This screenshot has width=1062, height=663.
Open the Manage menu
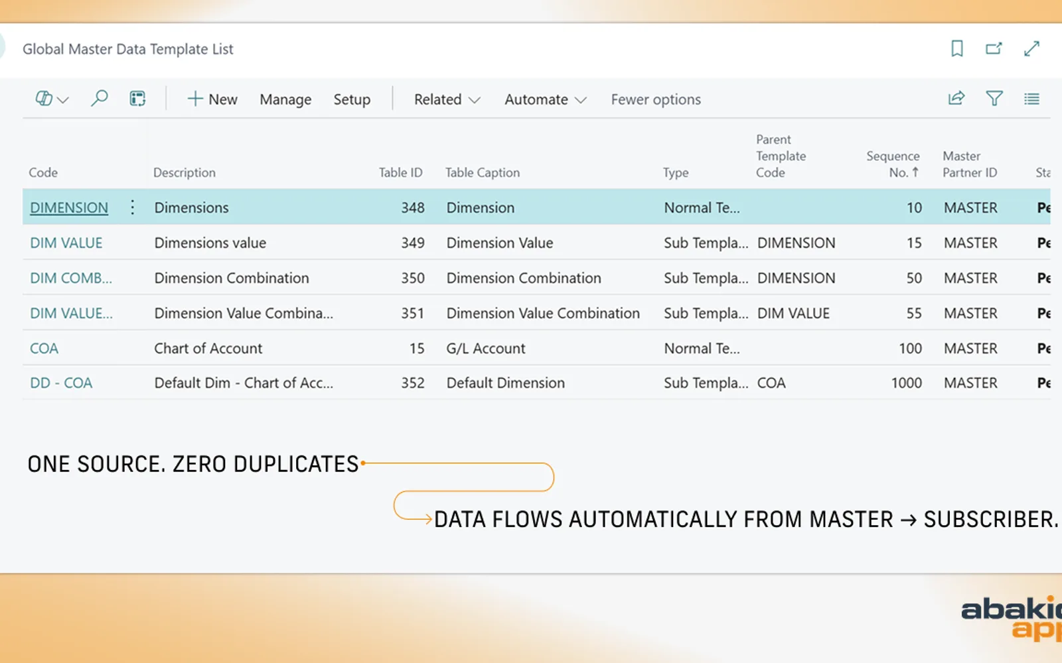(285, 99)
